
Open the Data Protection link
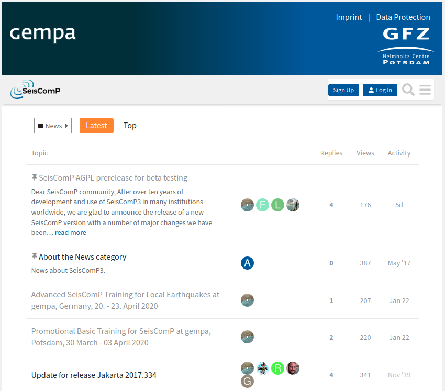(x=403, y=17)
